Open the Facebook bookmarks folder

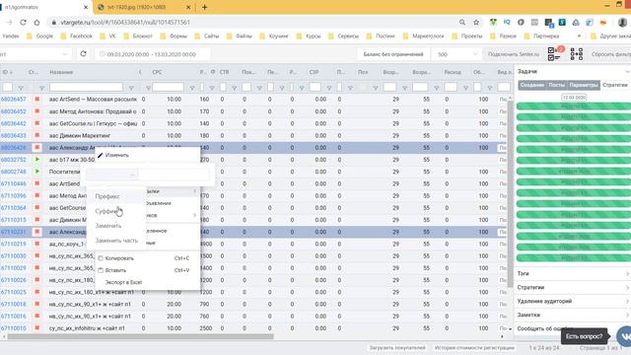click(x=77, y=35)
